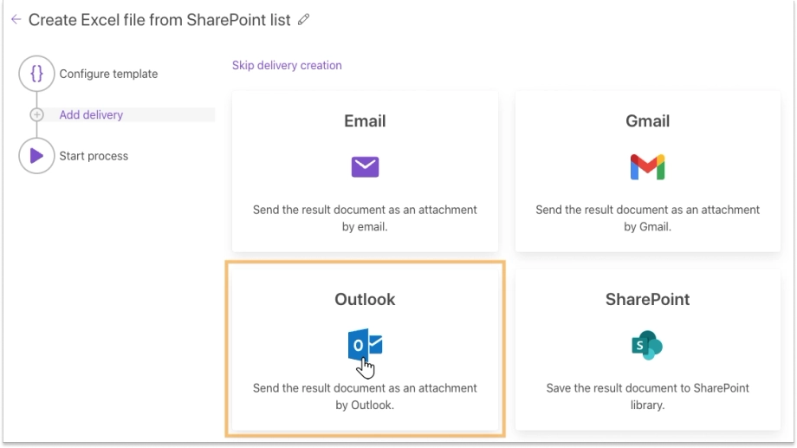Go to the Start process step

[x=94, y=156]
